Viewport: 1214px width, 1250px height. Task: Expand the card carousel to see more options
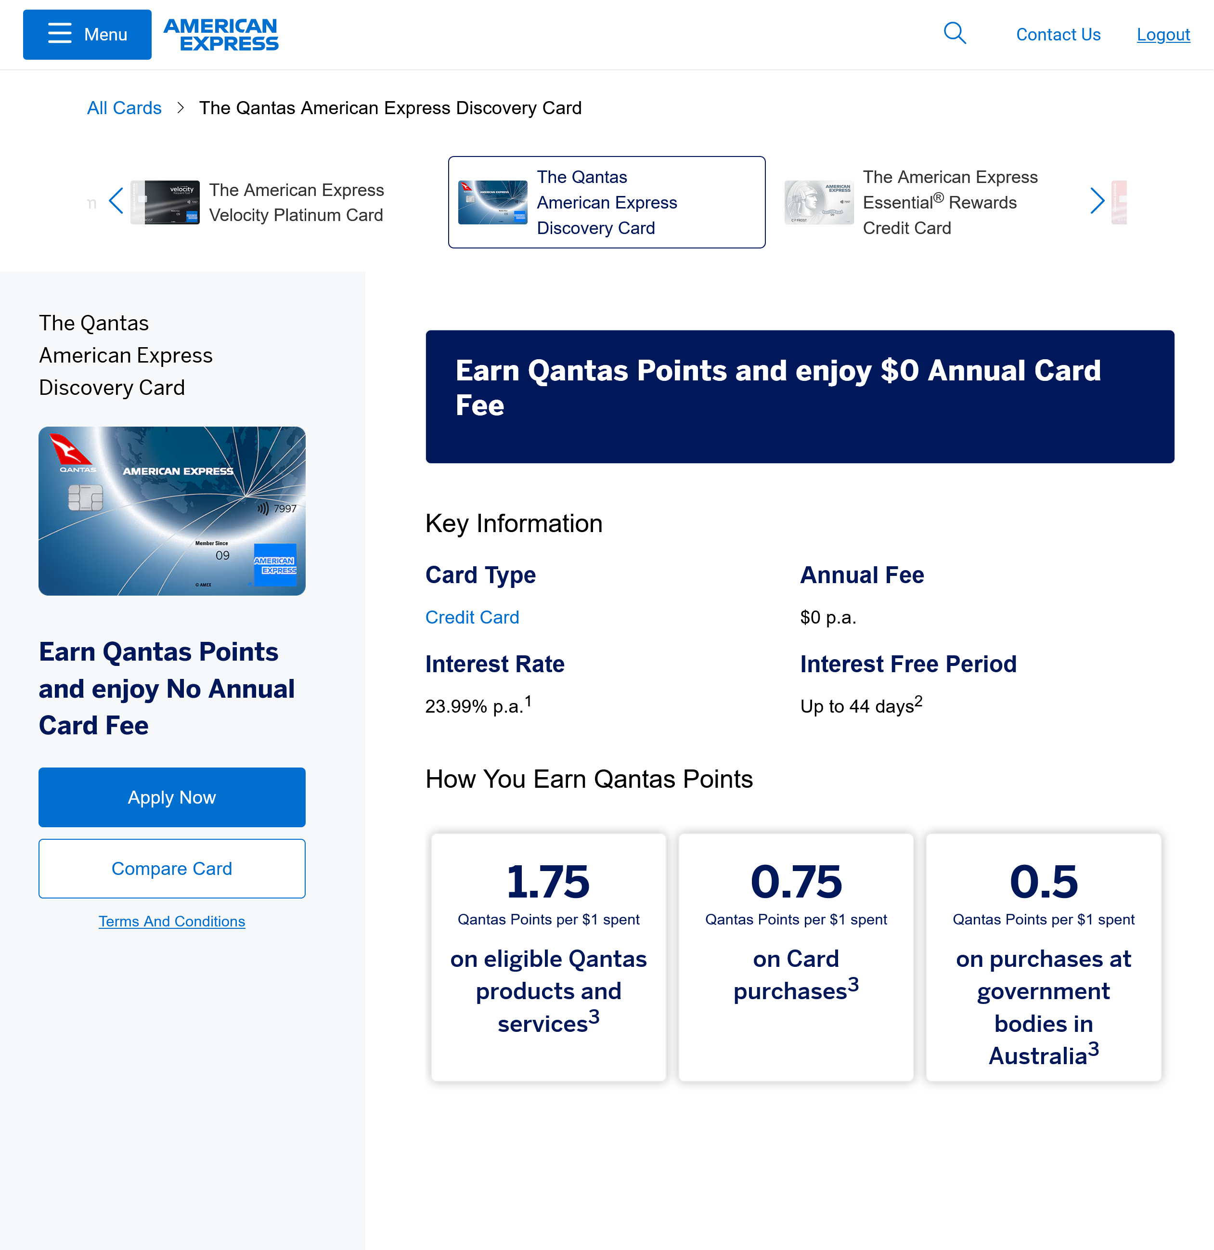pos(1097,202)
